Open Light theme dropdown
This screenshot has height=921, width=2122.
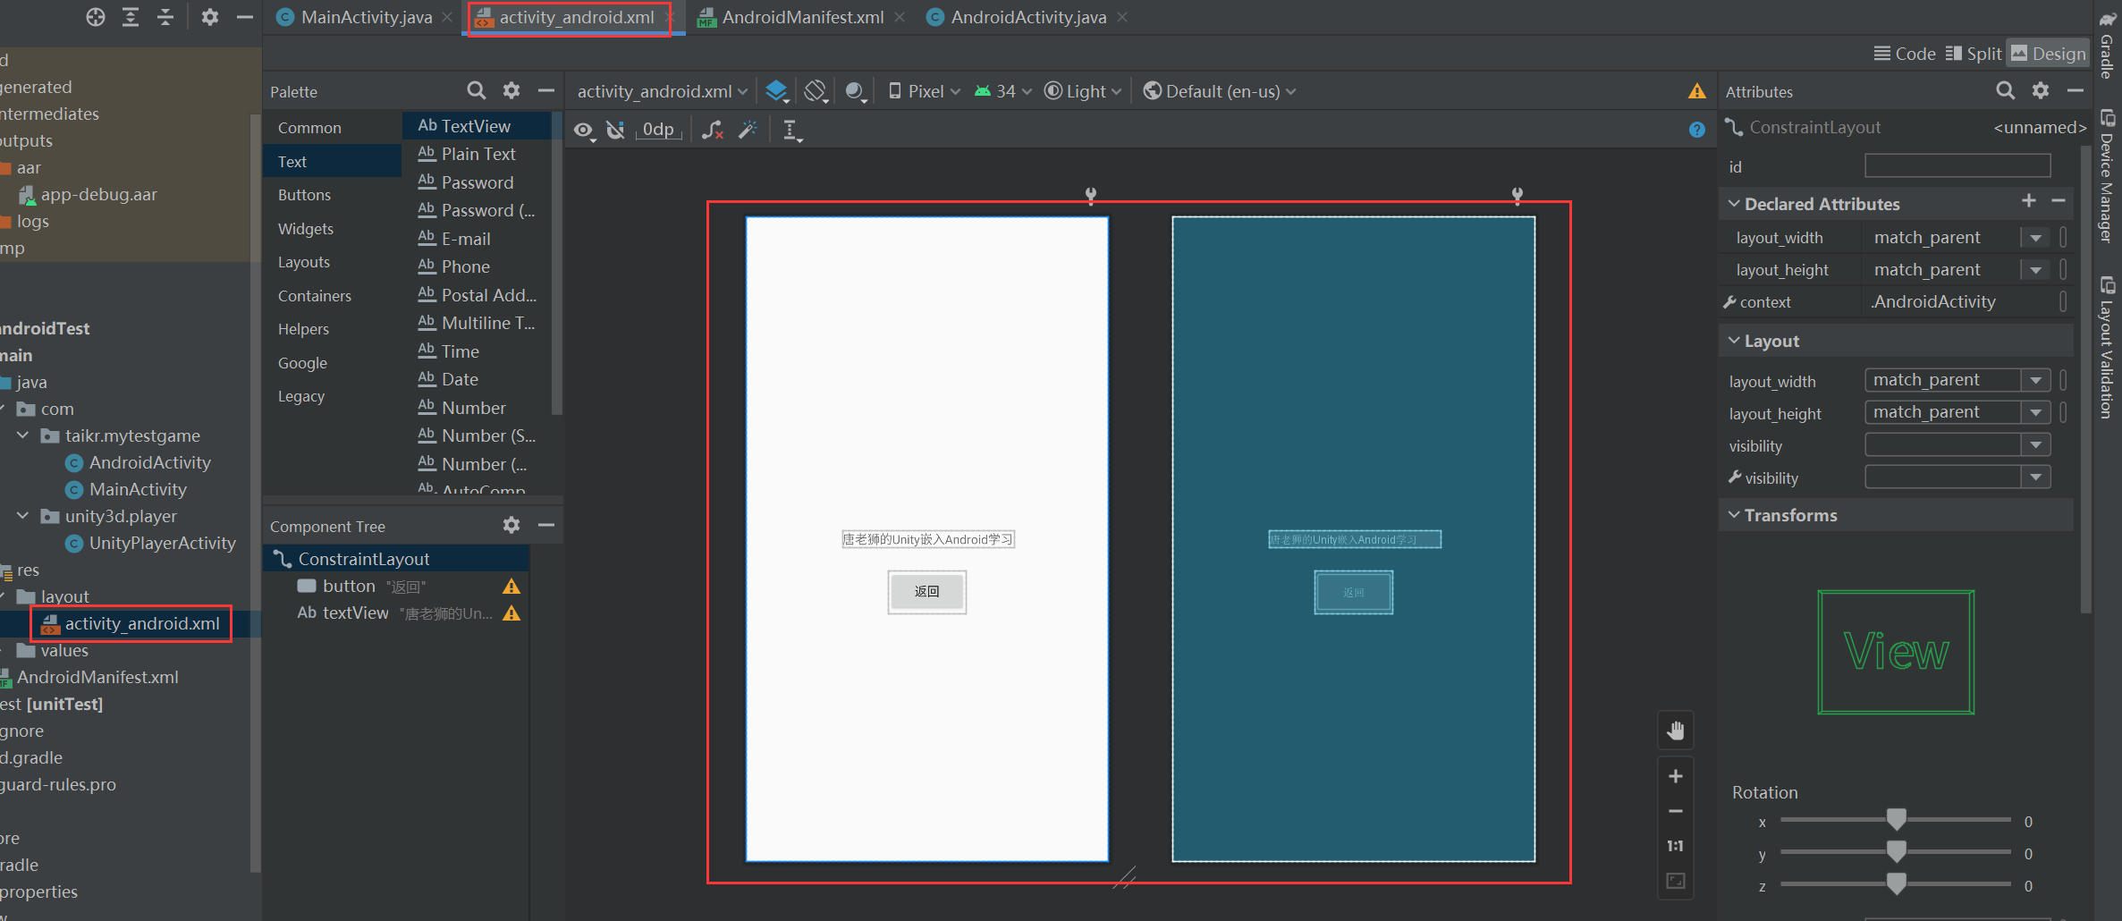[1083, 91]
